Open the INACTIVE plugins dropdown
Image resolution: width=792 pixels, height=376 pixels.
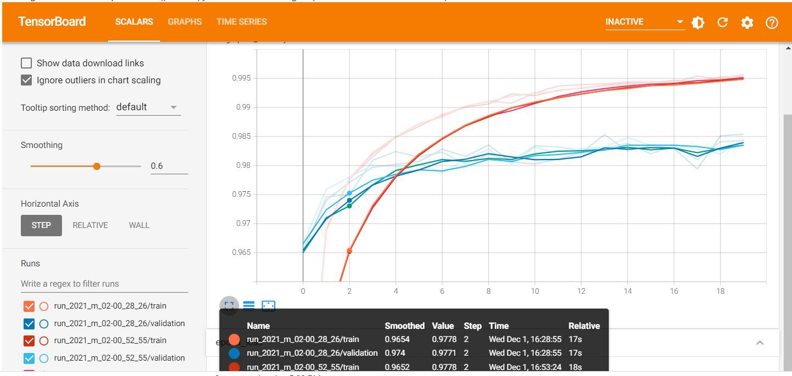(x=644, y=22)
